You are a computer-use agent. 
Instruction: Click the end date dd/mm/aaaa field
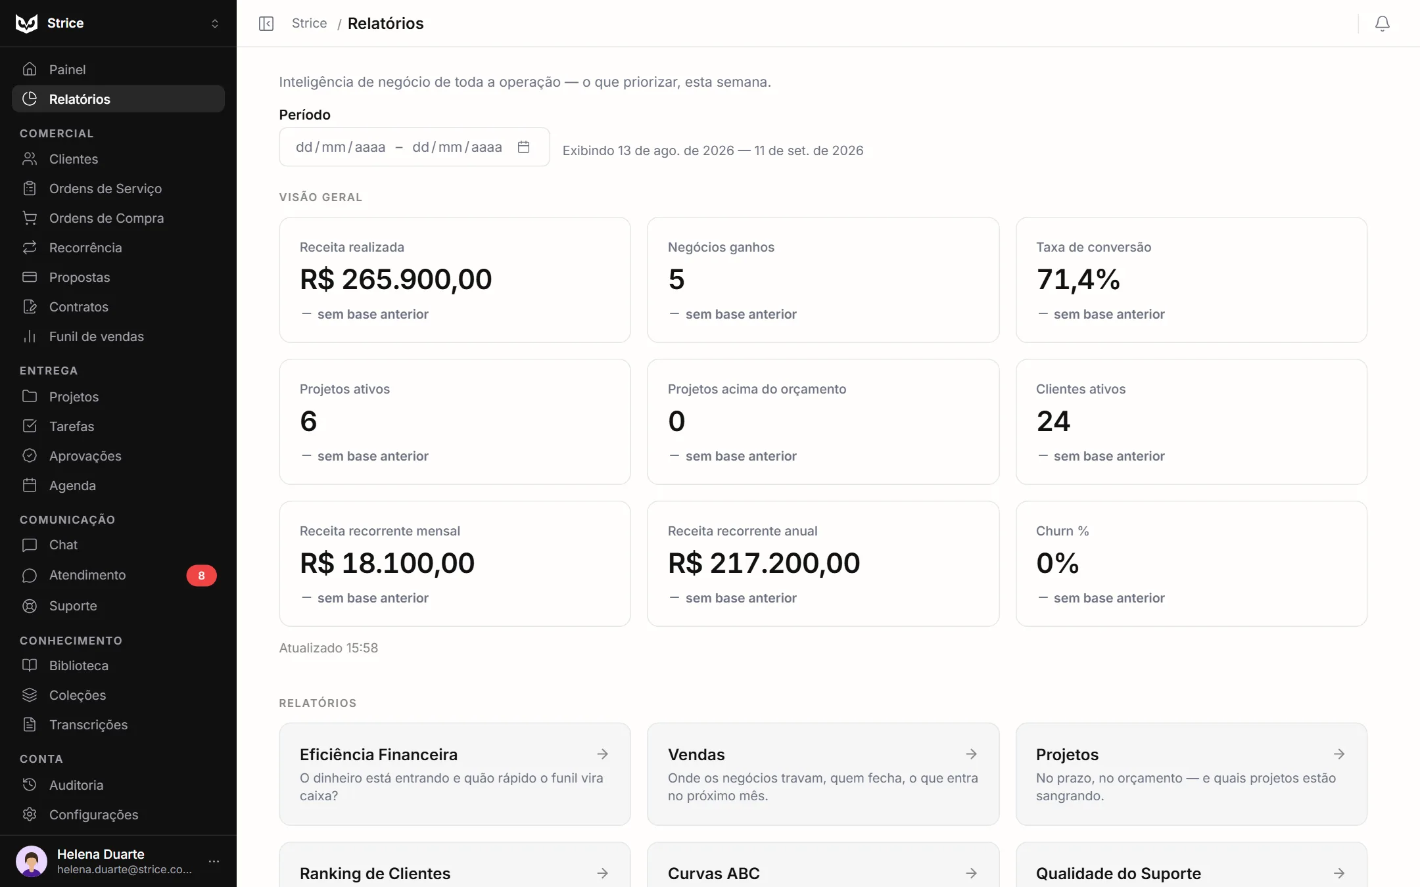(457, 147)
